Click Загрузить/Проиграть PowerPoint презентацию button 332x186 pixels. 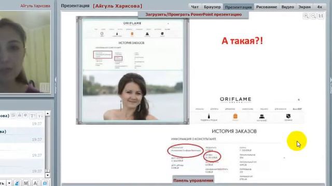193,14
